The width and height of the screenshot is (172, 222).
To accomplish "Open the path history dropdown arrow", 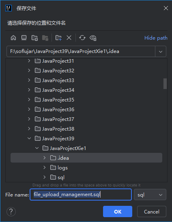I will [161, 51].
